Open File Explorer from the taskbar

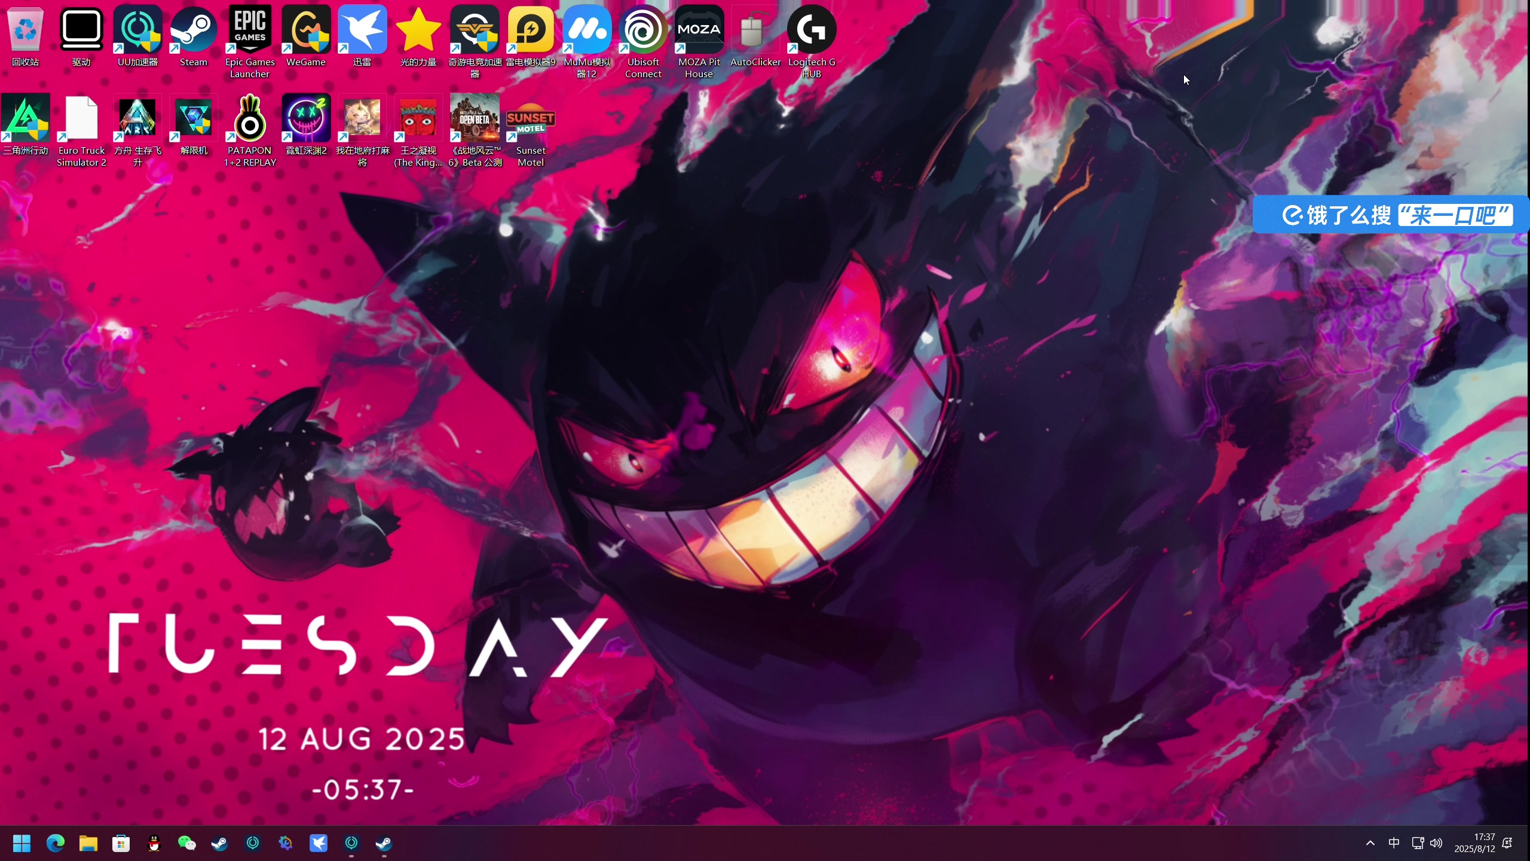point(88,844)
